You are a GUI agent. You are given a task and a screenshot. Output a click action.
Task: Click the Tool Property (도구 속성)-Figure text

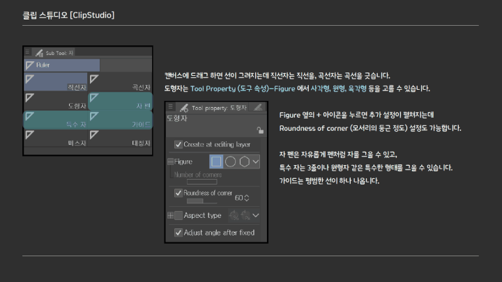click(x=243, y=88)
